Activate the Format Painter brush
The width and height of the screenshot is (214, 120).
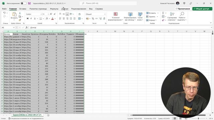(20, 20)
